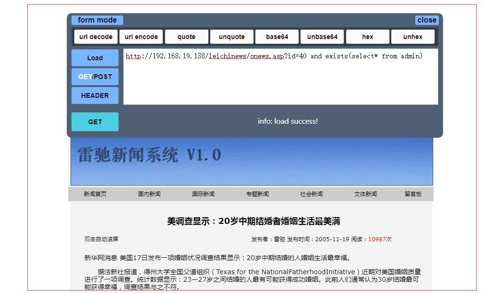The image size is (499, 293).
Task: Open the 新闻首页 navigation item
Action: 95,194
